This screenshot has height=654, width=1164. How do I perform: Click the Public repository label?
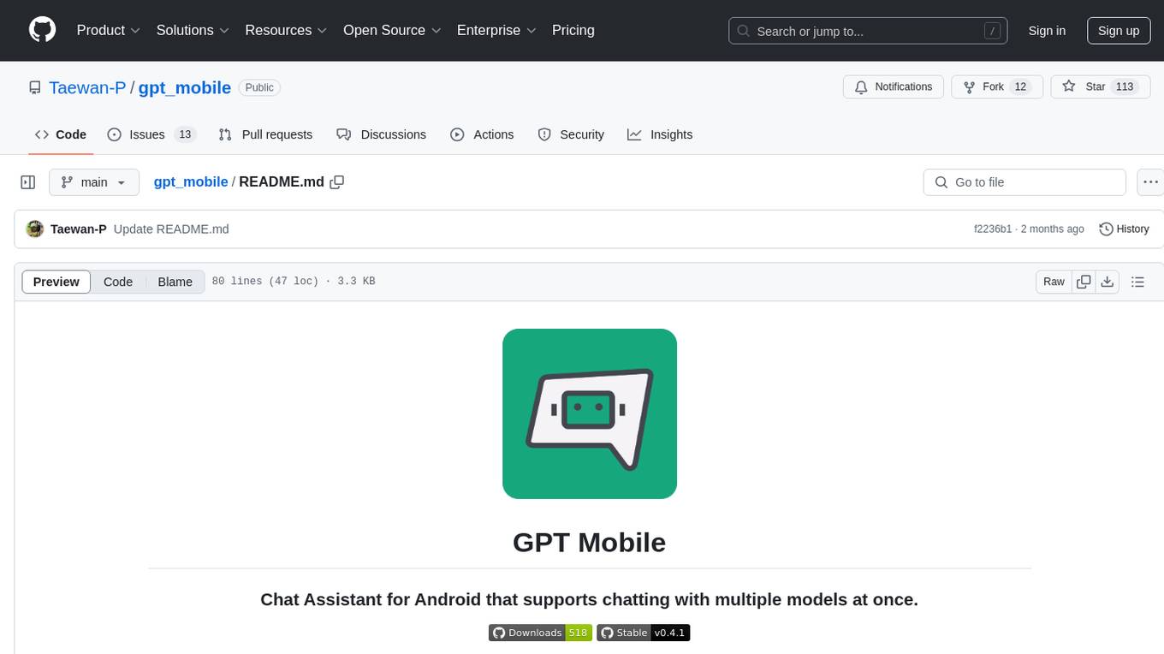coord(259,87)
